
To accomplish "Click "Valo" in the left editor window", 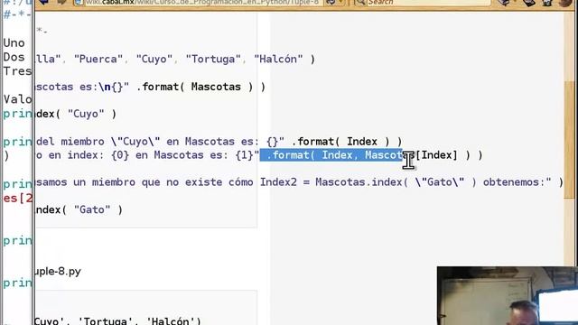I will coord(17,99).
